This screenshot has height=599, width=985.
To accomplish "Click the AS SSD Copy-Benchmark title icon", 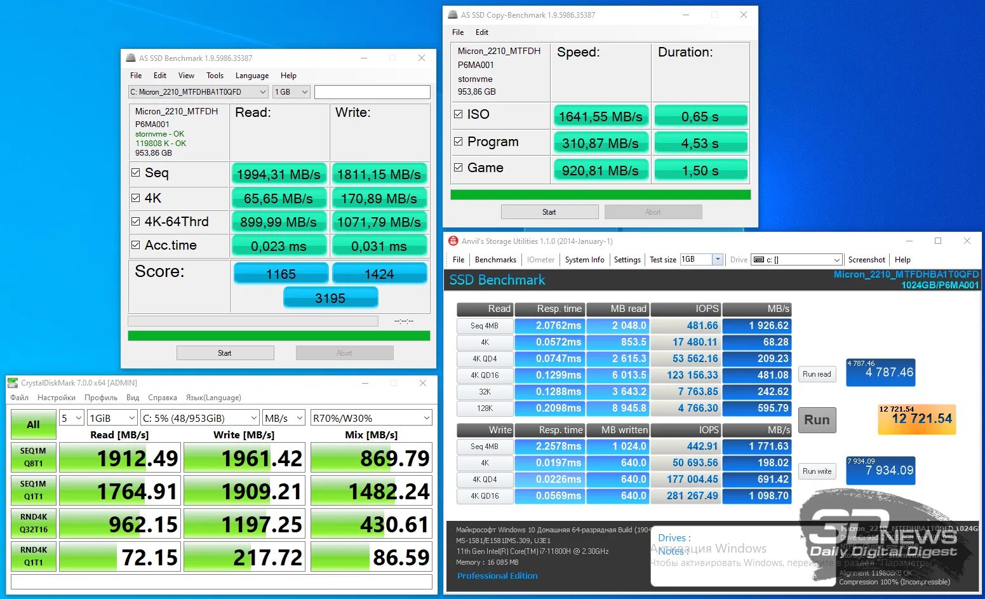I will click(453, 15).
